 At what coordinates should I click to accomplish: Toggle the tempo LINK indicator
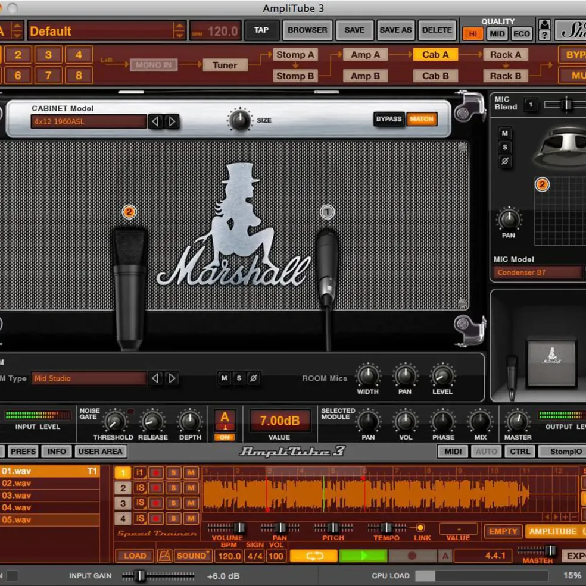[x=420, y=528]
